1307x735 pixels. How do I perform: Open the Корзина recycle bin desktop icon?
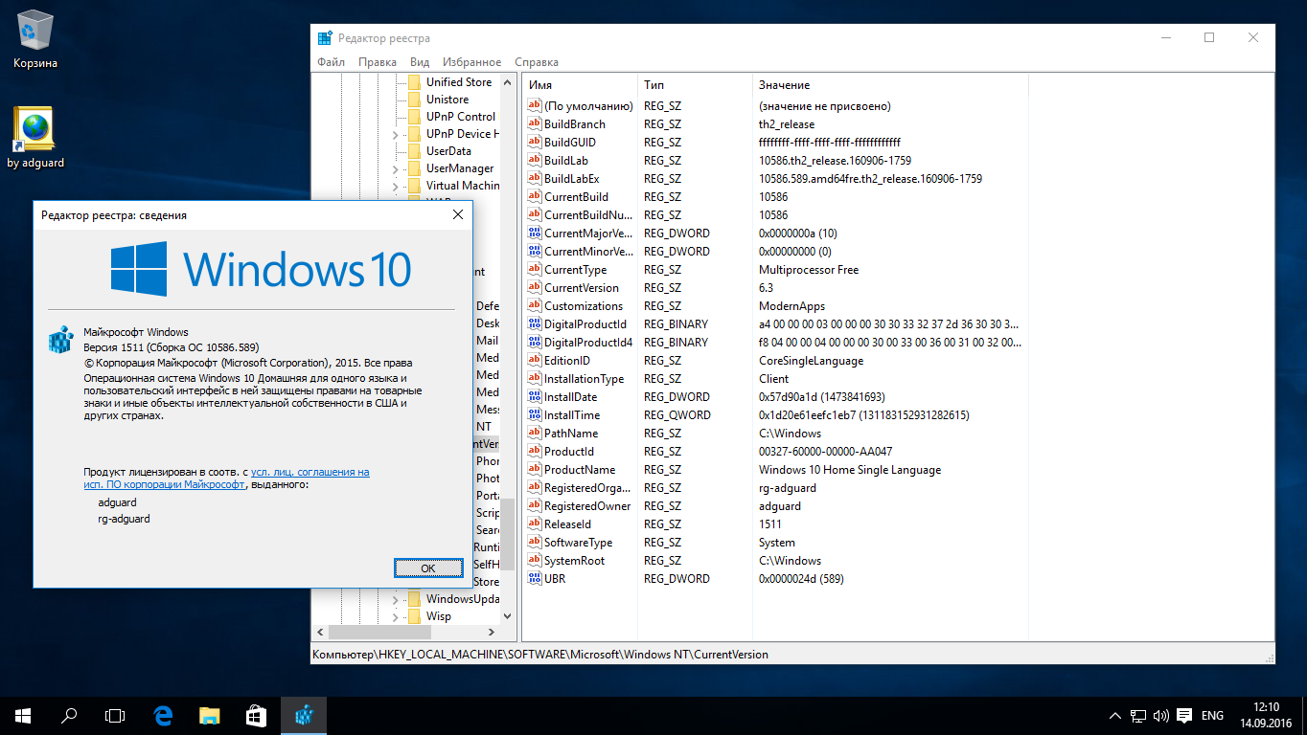point(35,40)
